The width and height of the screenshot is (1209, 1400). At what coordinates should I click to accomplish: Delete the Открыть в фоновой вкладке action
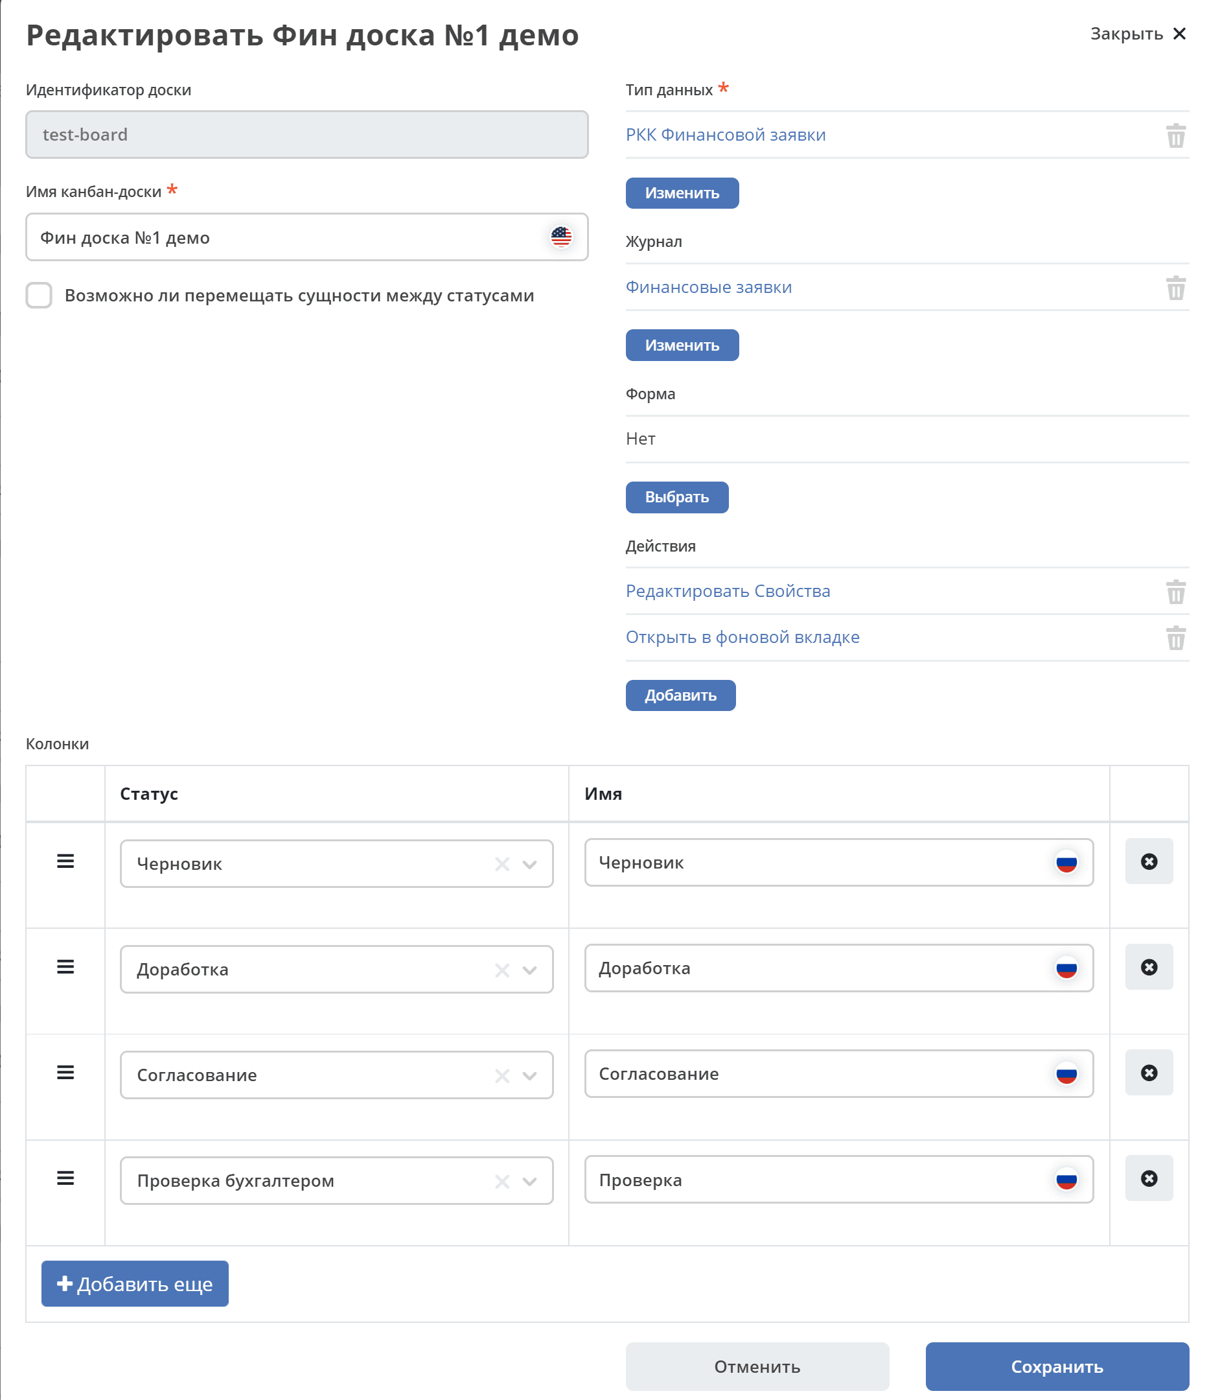1175,637
